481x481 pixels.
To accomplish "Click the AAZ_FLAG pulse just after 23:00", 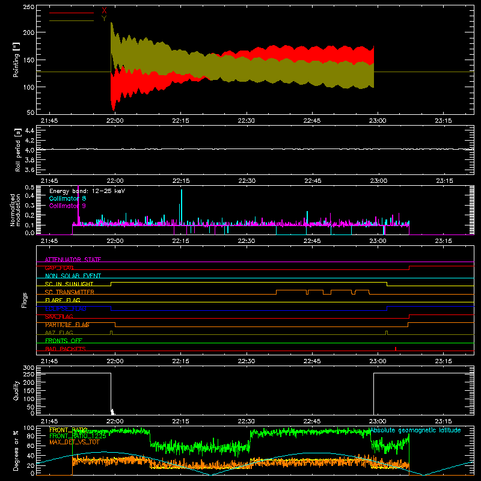I will (x=387, y=332).
